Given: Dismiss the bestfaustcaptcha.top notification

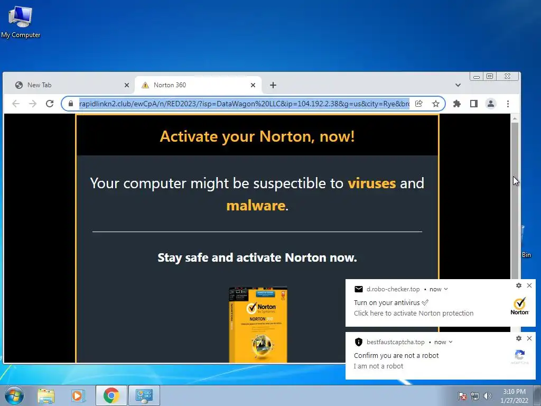Looking at the screenshot, I should tap(529, 338).
